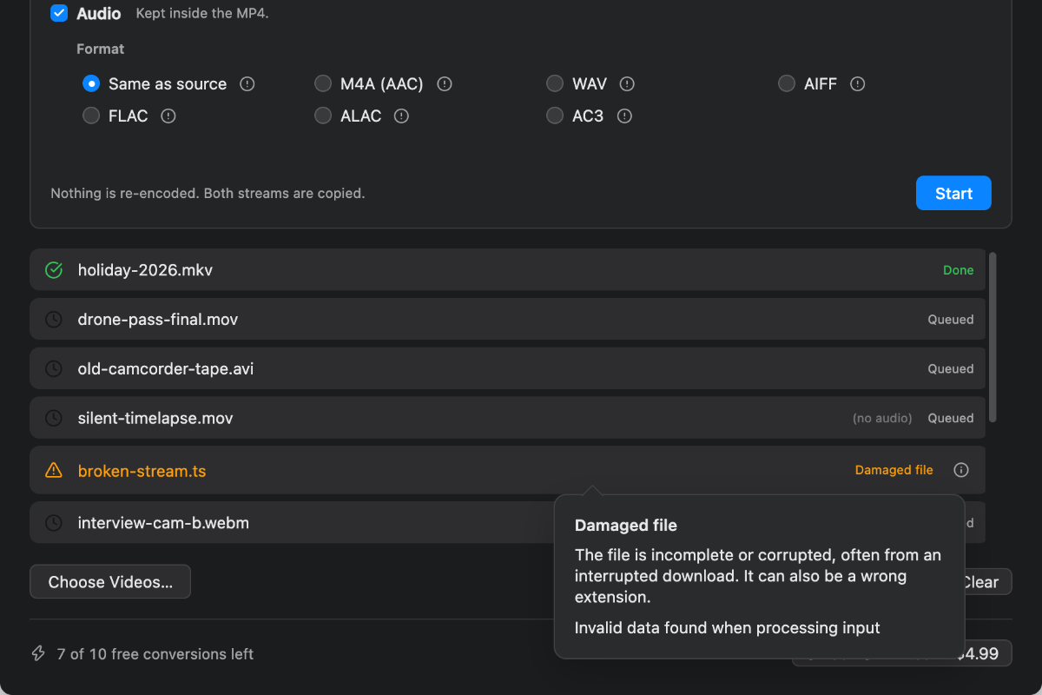Uncheck the Audio checkbox
The image size is (1042, 695).
[x=59, y=13]
